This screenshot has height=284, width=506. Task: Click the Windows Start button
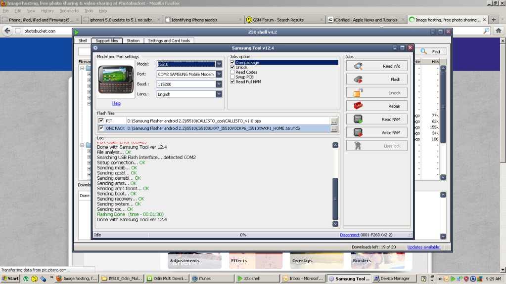[x=10, y=279]
